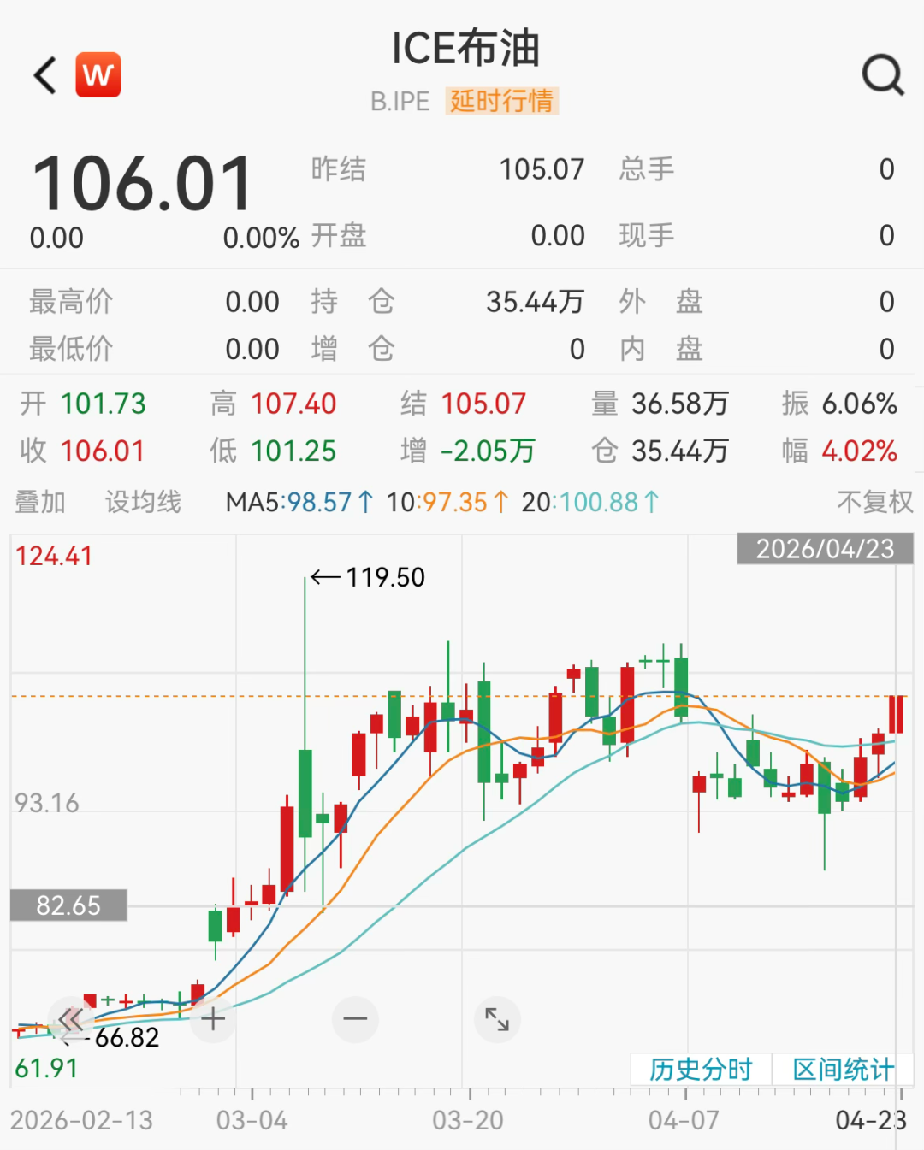Open 设均线 moving average settings
Screen dimensions: 924x1150
pos(143,502)
